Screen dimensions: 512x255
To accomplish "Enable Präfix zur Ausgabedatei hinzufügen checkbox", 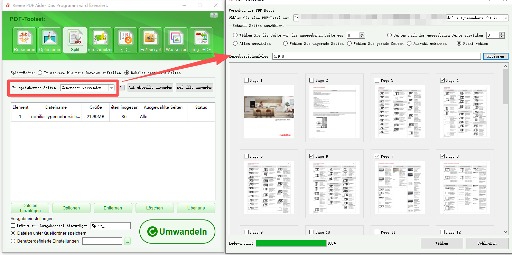I will [x=13, y=226].
